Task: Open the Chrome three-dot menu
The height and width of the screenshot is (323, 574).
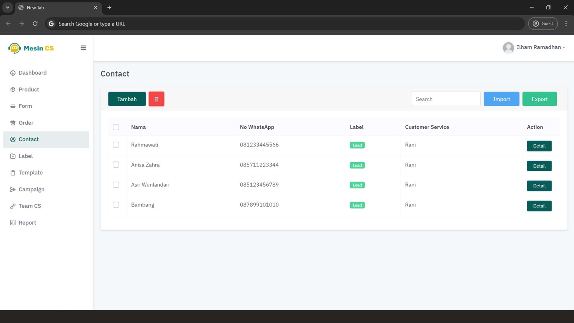Action: pyautogui.click(x=566, y=24)
